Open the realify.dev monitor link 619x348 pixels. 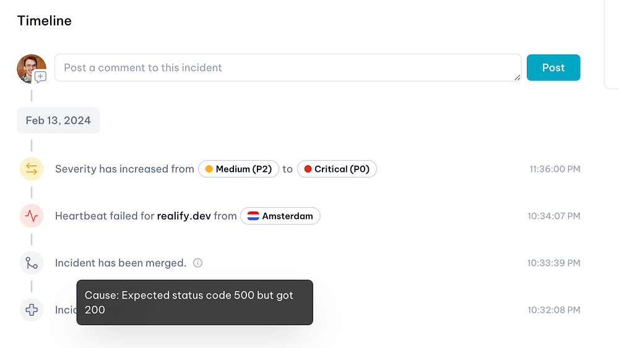pyautogui.click(x=184, y=216)
